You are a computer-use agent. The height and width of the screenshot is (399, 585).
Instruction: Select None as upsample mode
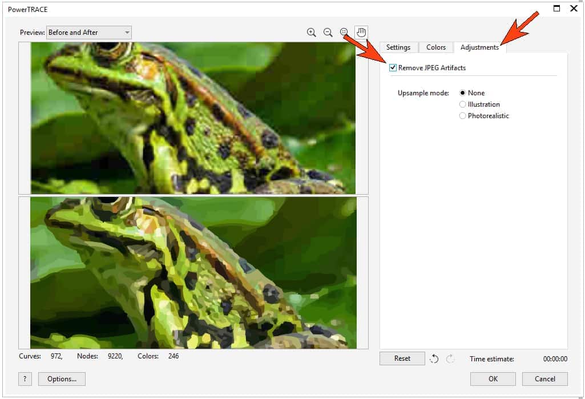click(x=463, y=92)
